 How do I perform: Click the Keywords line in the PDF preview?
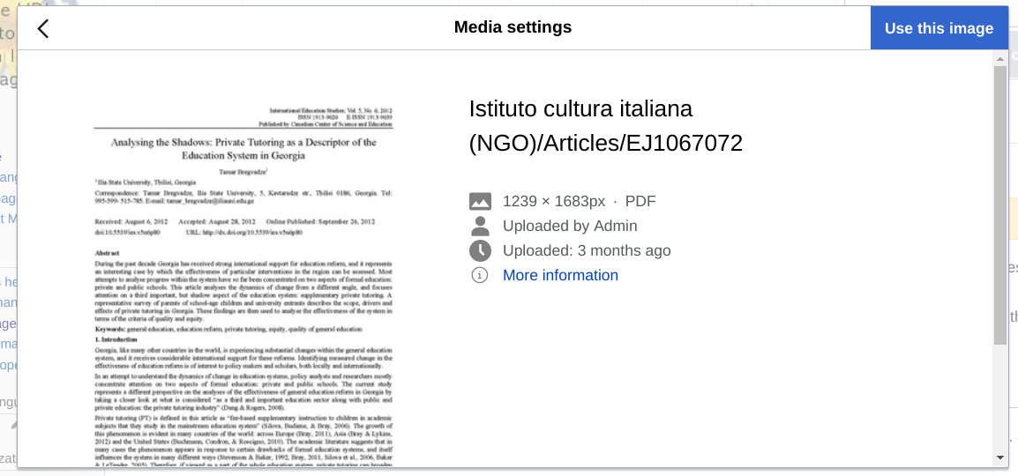(x=228, y=329)
